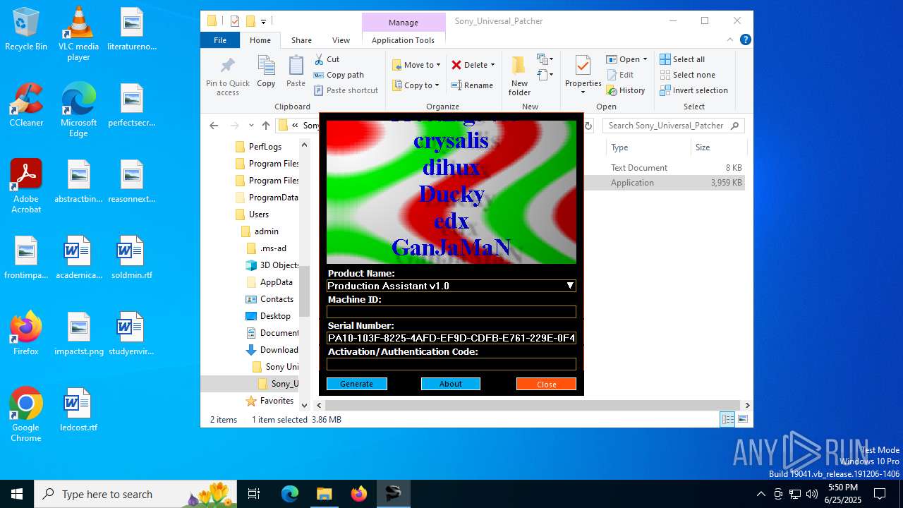Open Recycle Bin desktop icon

26,29
